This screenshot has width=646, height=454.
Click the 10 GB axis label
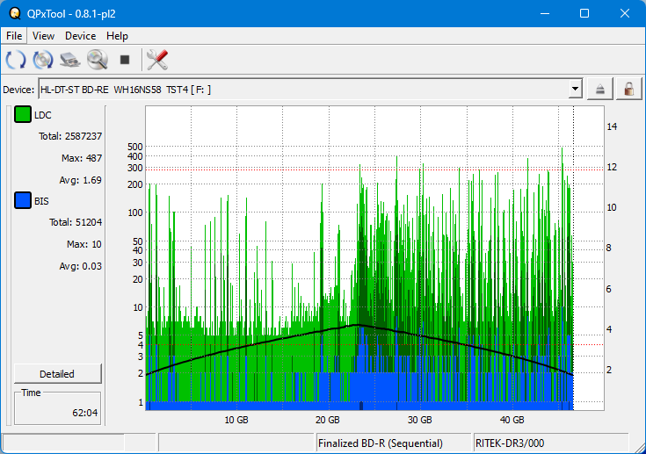click(236, 420)
